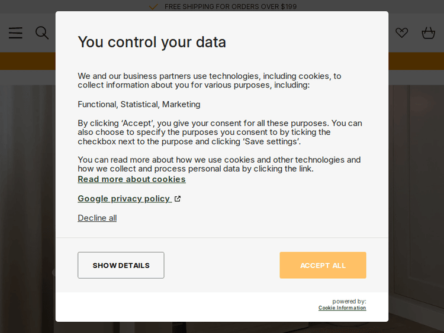Image resolution: width=444 pixels, height=333 pixels.
Task: Click the 'You control your data' heading
Action: pos(152,42)
